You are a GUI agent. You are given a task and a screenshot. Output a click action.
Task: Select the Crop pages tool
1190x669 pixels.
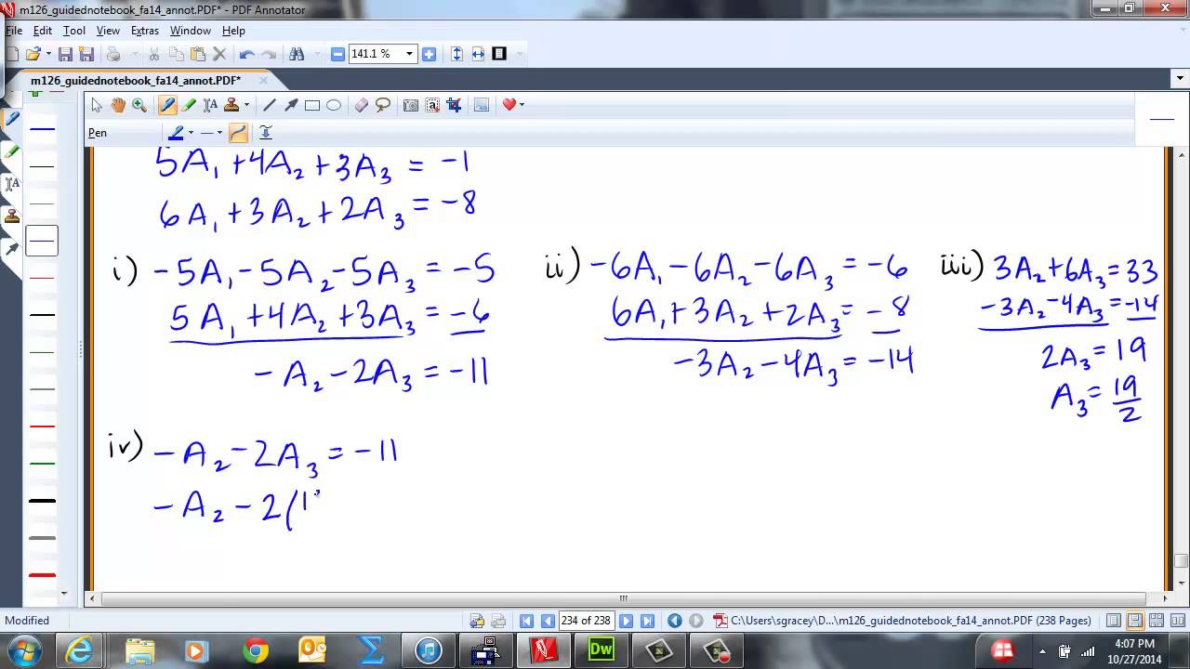click(x=454, y=105)
